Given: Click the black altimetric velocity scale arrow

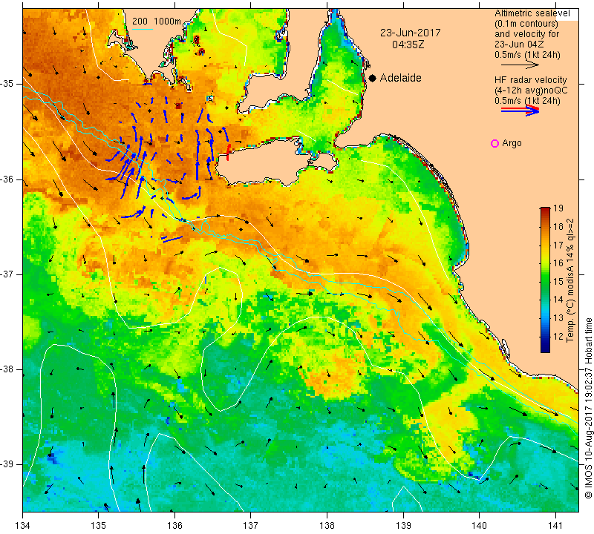Looking at the screenshot, I should [520, 65].
